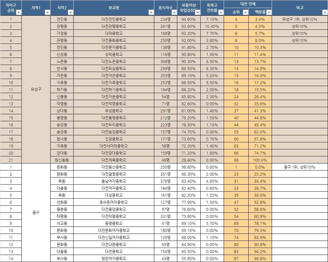
Task: Select the 대전중앙중학교 cell
Action: coord(114,209)
